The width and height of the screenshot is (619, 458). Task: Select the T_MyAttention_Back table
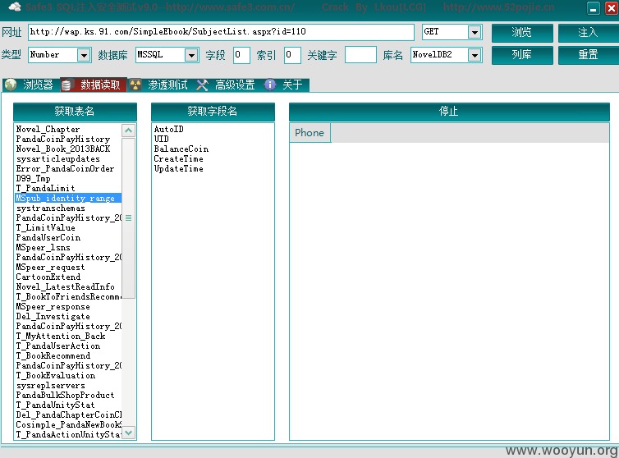[61, 336]
